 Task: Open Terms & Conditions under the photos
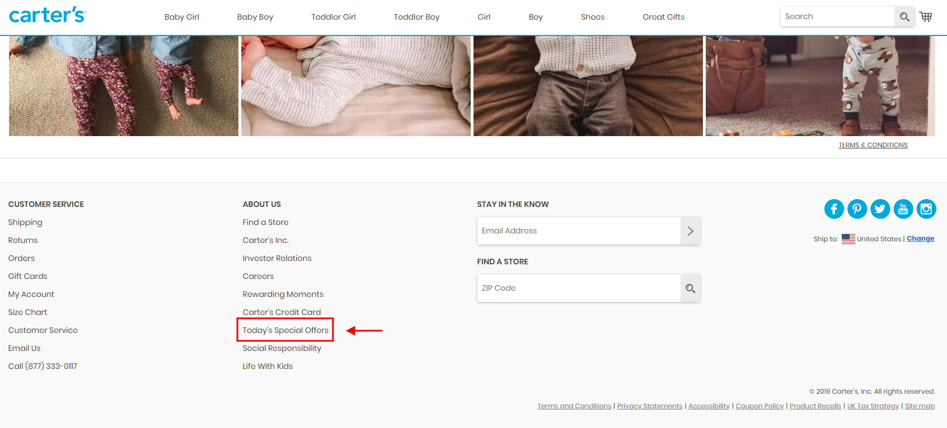(x=873, y=145)
